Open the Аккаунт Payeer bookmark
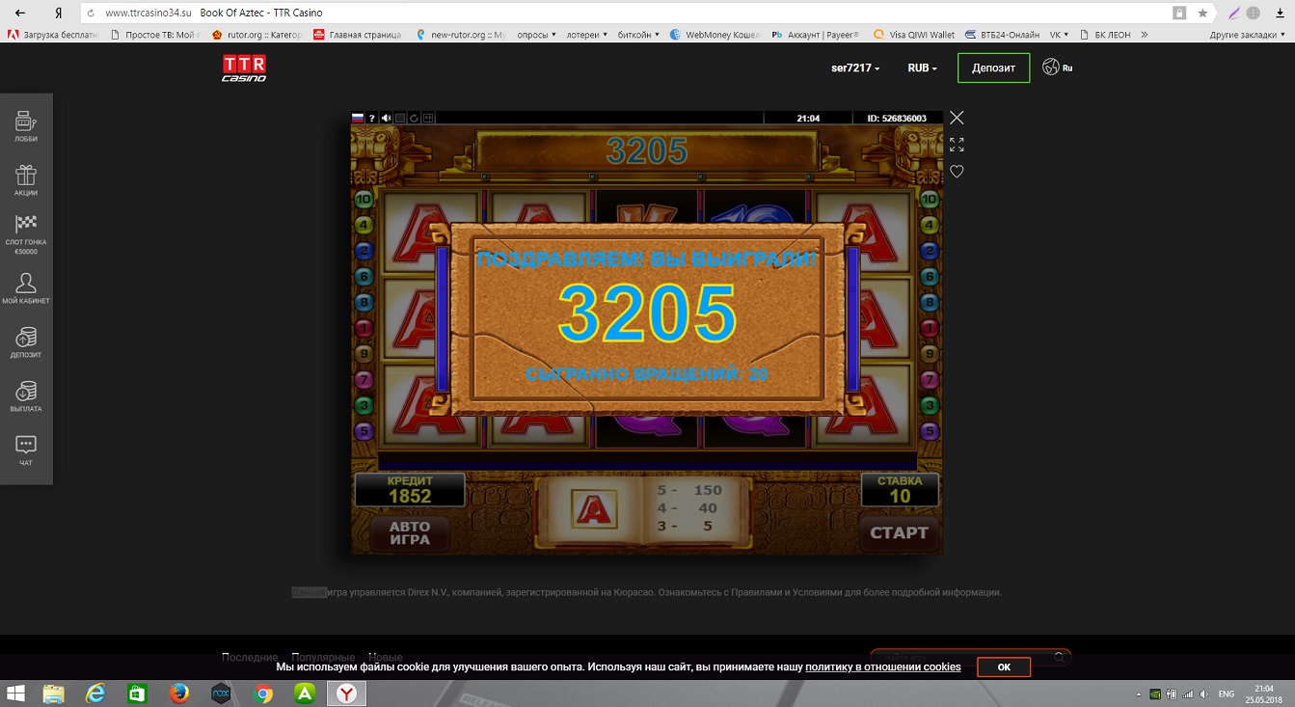 pyautogui.click(x=814, y=35)
